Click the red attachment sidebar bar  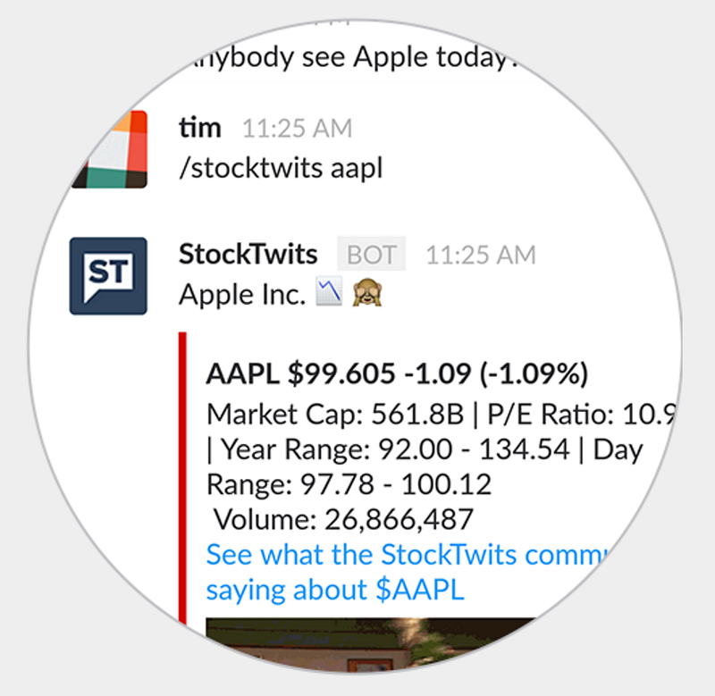(x=183, y=474)
